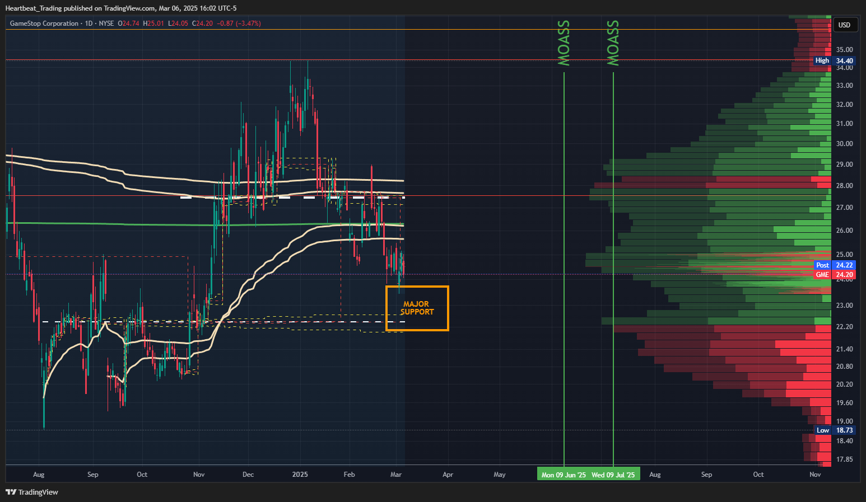Click the May time axis label
This screenshot has height=502, width=866.
[x=500, y=475]
